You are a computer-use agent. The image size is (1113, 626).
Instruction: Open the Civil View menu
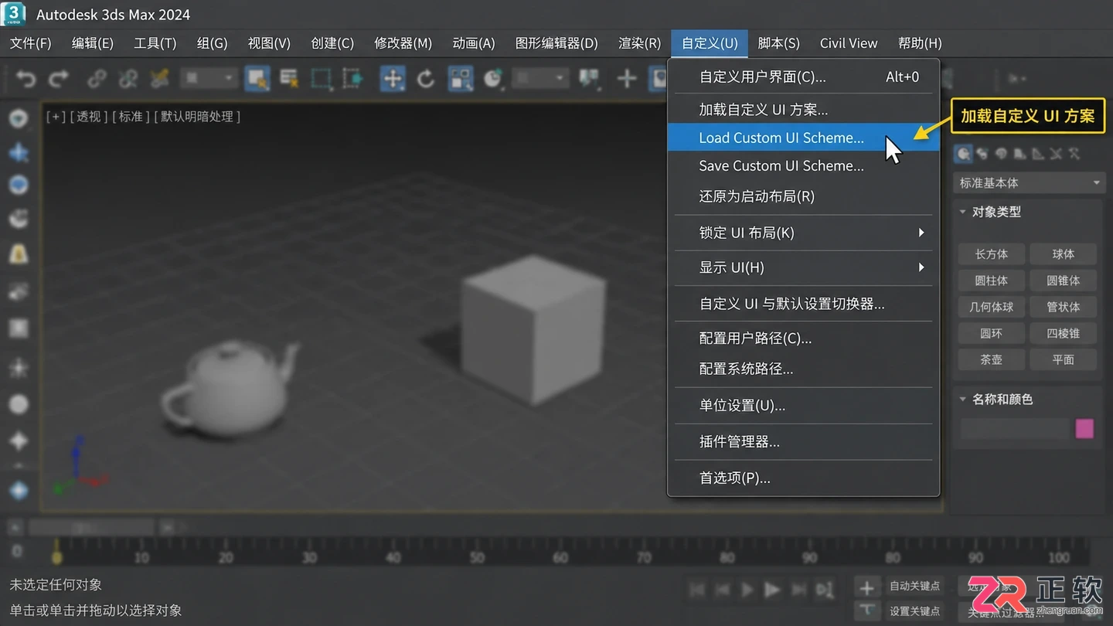[x=849, y=43]
